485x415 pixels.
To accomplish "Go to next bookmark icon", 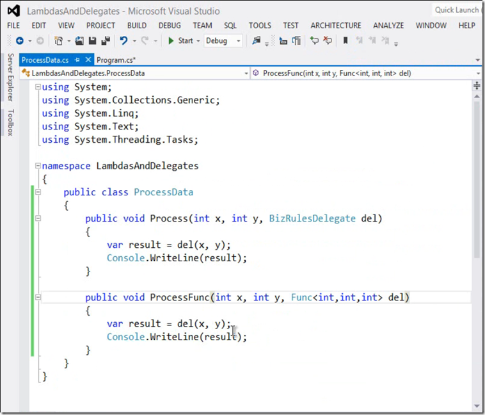I will pyautogui.click(x=372, y=40).
